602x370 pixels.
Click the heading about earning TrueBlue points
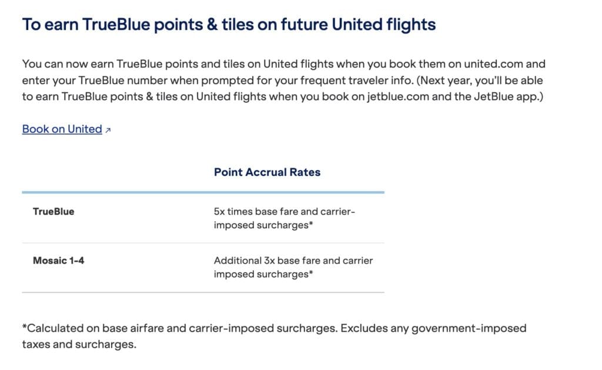pyautogui.click(x=229, y=25)
